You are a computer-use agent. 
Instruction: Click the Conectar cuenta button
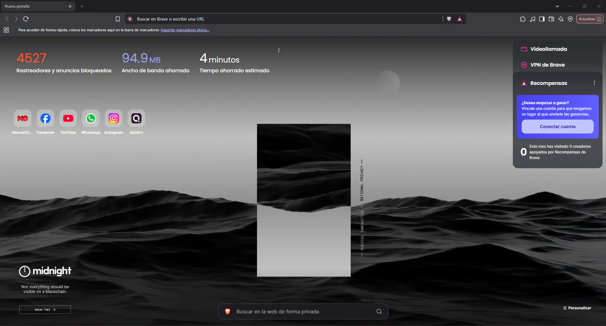click(557, 127)
